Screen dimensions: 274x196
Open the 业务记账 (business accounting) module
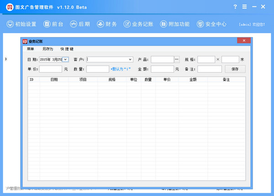[x=139, y=24]
